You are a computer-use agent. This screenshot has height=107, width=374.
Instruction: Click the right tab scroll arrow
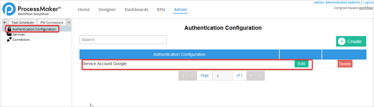click(x=69, y=22)
